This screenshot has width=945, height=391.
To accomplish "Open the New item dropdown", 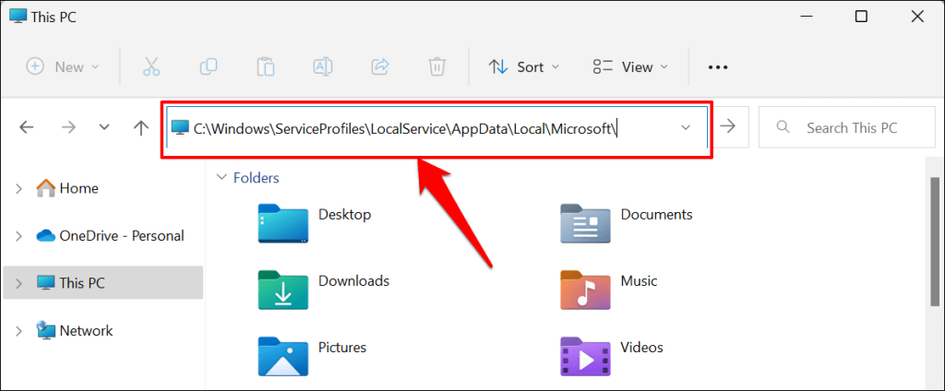I will 63,66.
